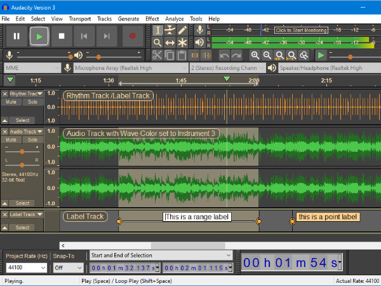This screenshot has height=286, width=381.
Task: Click the Audio Track gain slider
Action: (22, 151)
